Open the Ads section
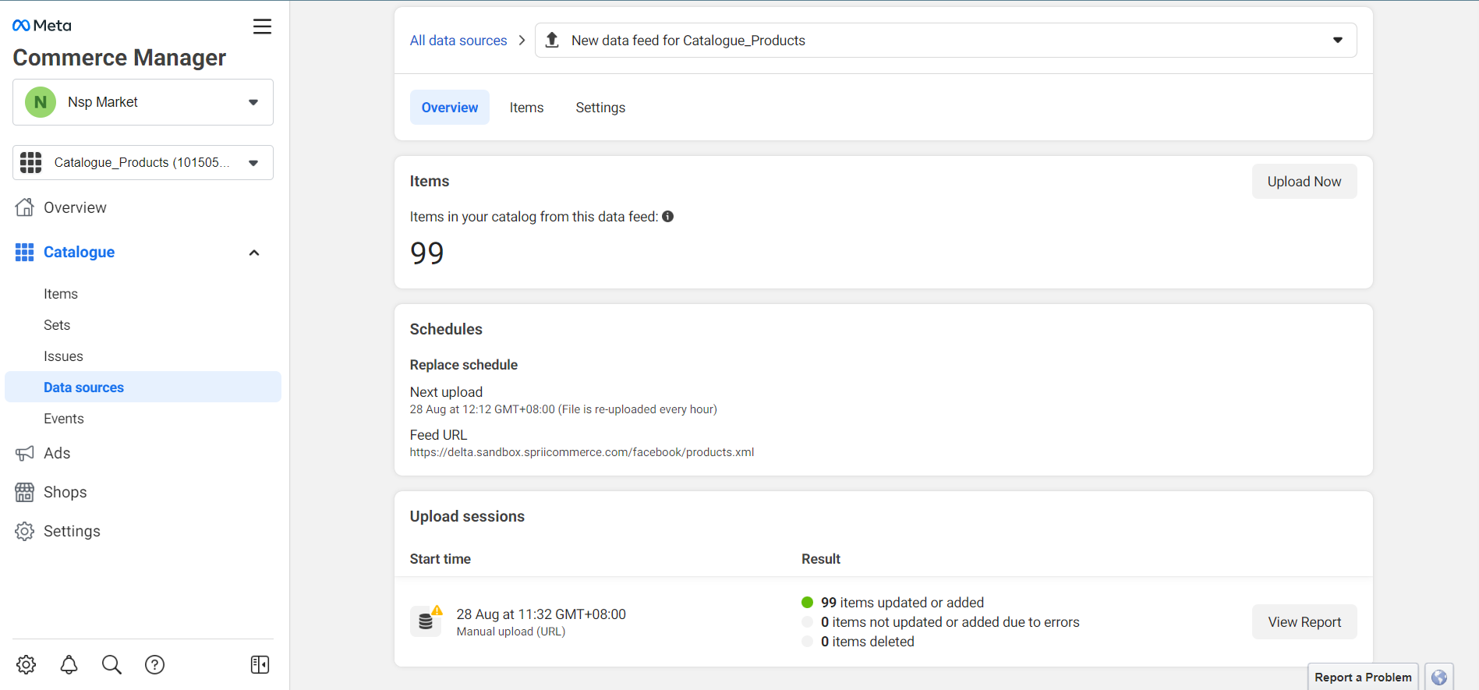This screenshot has width=1479, height=690. pos(57,453)
